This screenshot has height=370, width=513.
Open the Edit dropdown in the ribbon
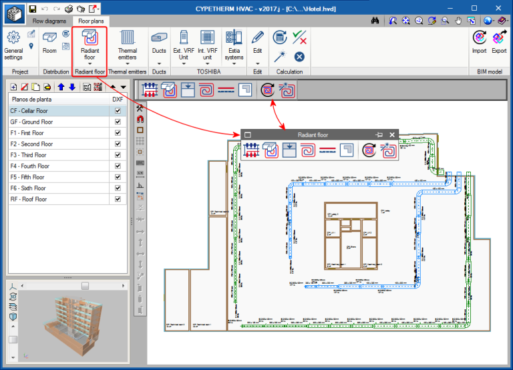tap(257, 63)
